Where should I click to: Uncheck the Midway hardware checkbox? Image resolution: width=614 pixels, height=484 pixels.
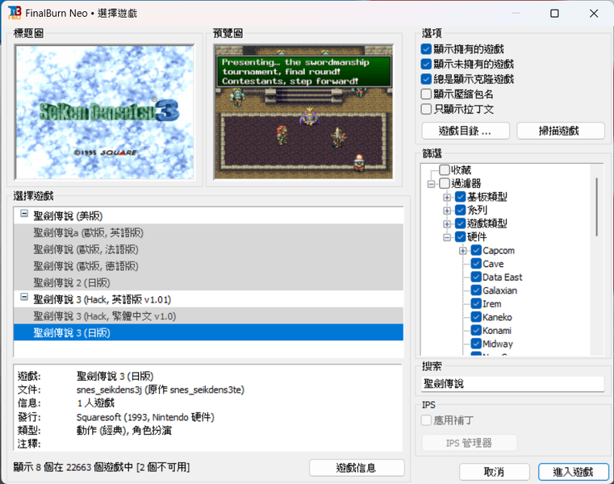click(x=476, y=344)
